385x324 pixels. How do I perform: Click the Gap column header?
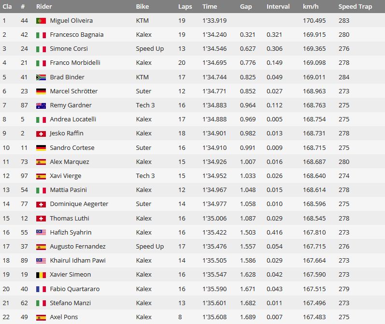click(246, 7)
